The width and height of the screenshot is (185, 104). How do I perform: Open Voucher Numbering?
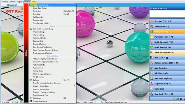tap(41, 89)
